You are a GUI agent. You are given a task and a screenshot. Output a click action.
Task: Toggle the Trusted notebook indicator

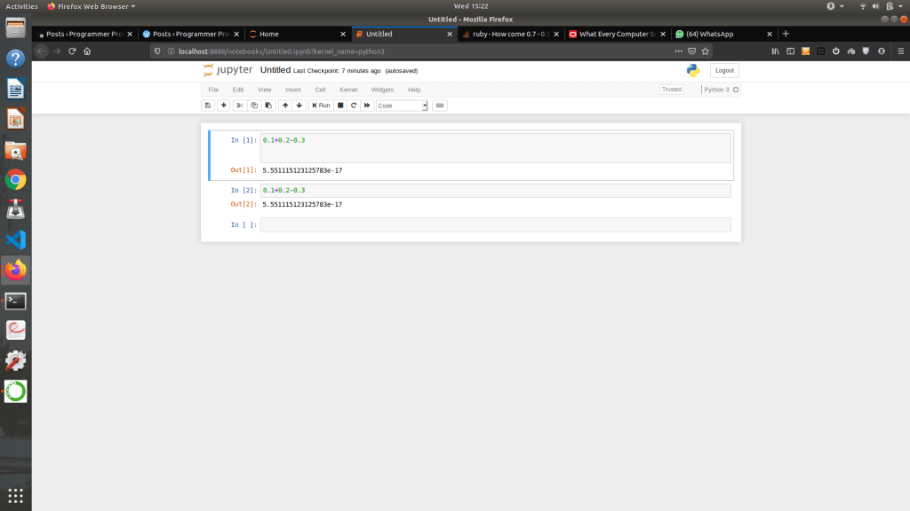point(671,90)
